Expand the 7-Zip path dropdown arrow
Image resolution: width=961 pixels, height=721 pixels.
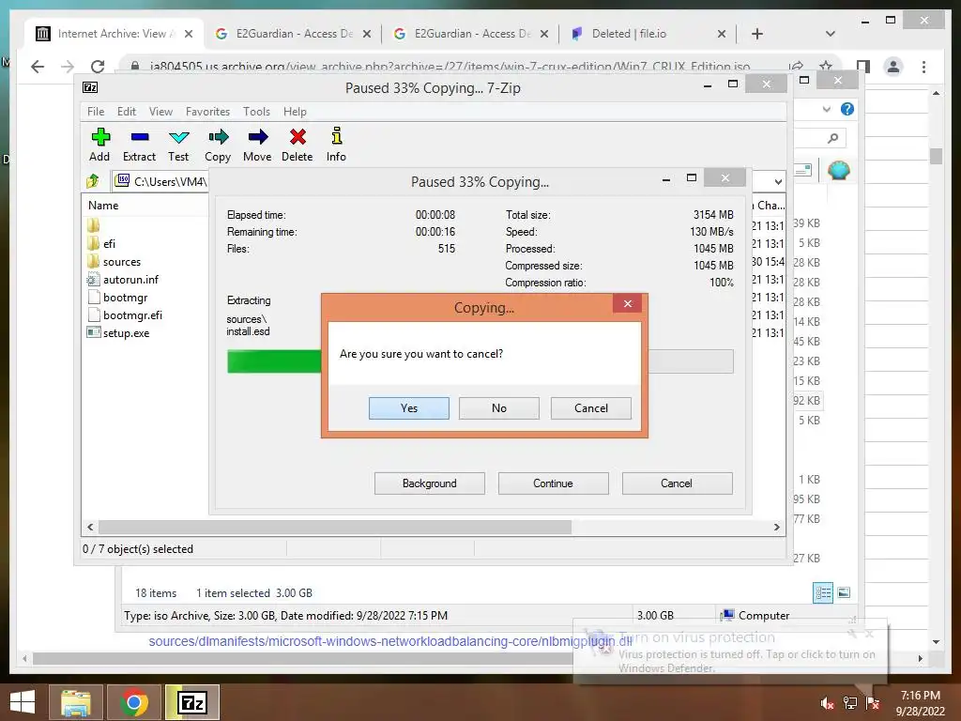pyautogui.click(x=778, y=181)
